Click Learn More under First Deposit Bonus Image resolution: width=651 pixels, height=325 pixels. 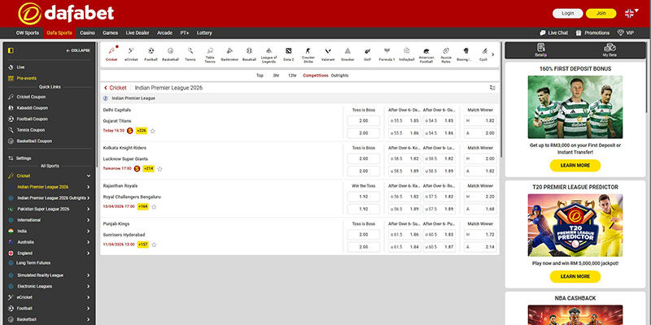pos(575,166)
